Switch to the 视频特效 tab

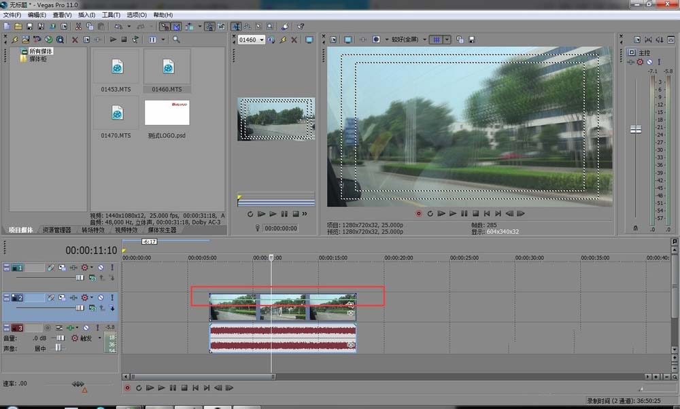(126, 230)
